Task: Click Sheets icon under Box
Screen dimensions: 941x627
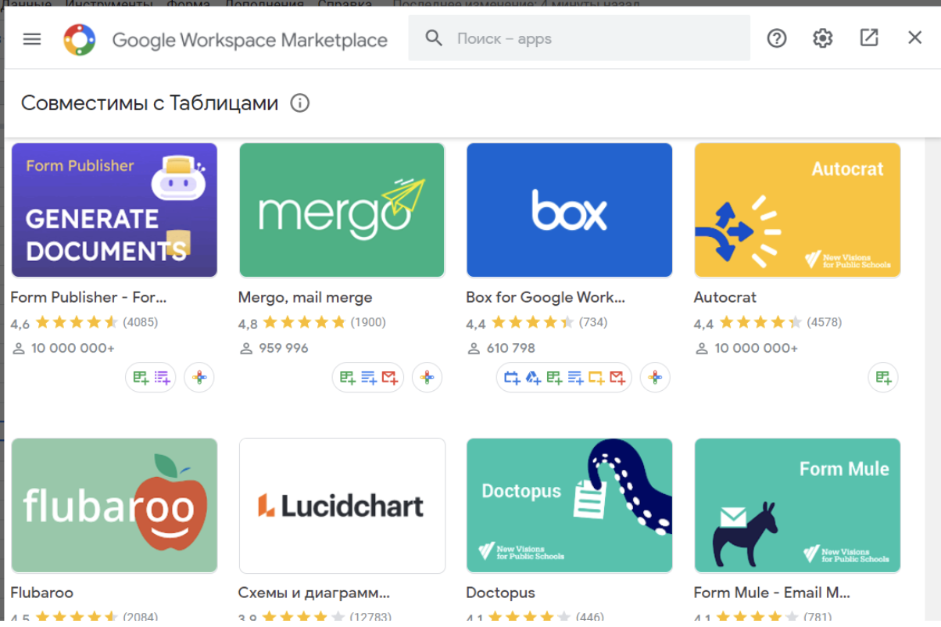Action: [554, 378]
